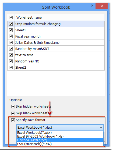Toggle Random by mean&SDT checkbox
This screenshot has width=113, height=150.
pyautogui.click(x=11, y=49)
